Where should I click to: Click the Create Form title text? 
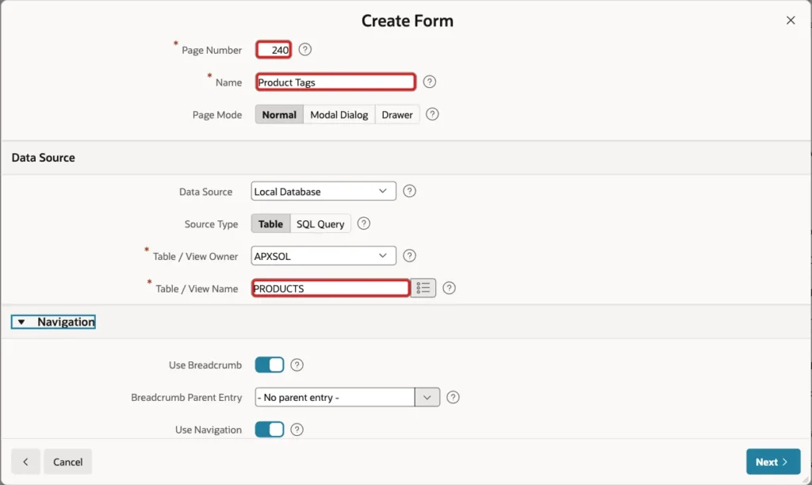tap(407, 21)
